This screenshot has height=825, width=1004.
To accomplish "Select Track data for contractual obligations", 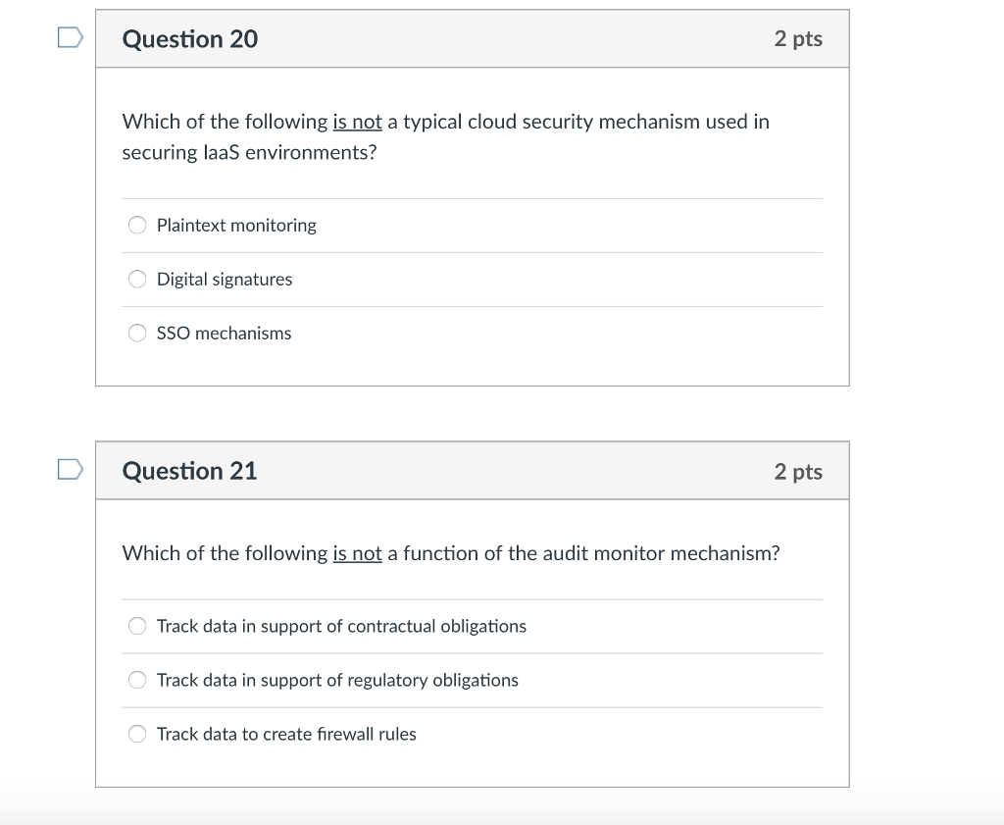I will (138, 626).
